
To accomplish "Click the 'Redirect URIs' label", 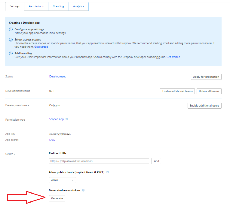I will (57, 153).
